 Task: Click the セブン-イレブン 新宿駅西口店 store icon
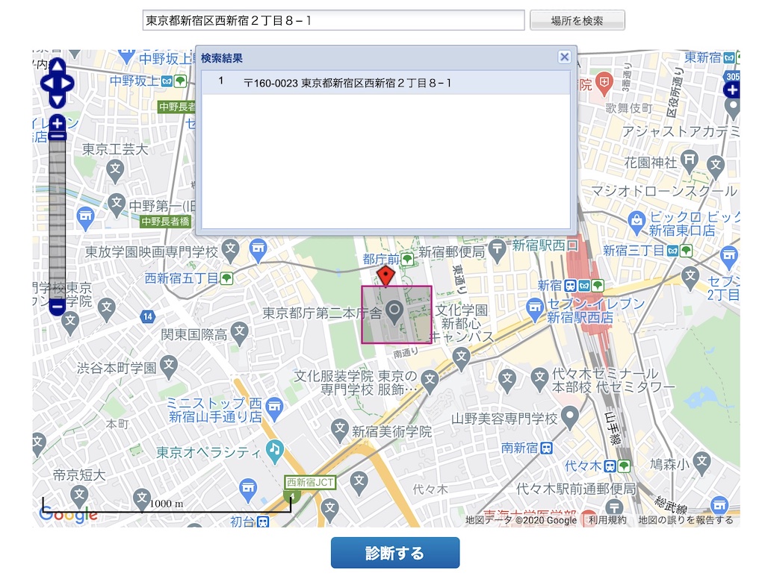tap(535, 309)
